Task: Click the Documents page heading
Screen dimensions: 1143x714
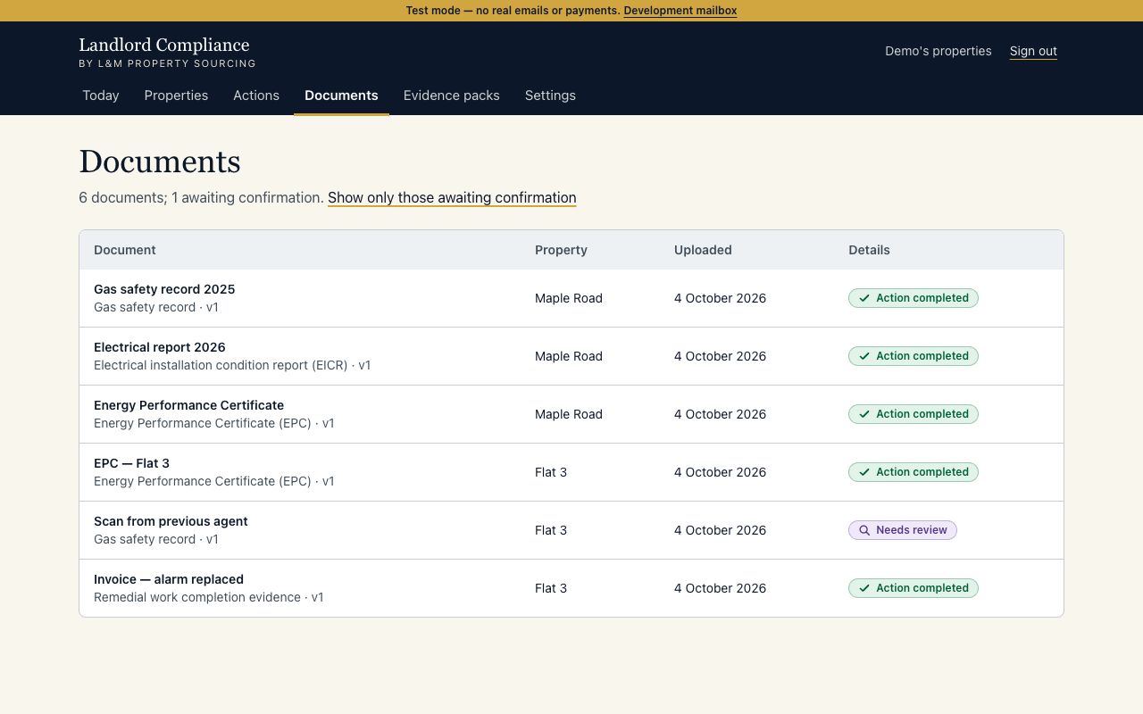Action: pyautogui.click(x=160, y=162)
